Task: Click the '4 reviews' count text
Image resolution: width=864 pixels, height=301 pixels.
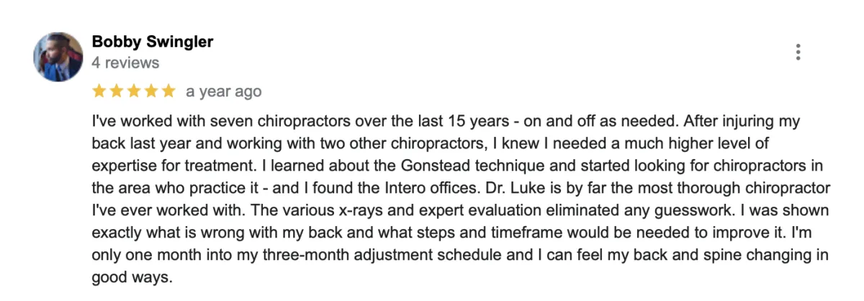Action: [x=125, y=63]
